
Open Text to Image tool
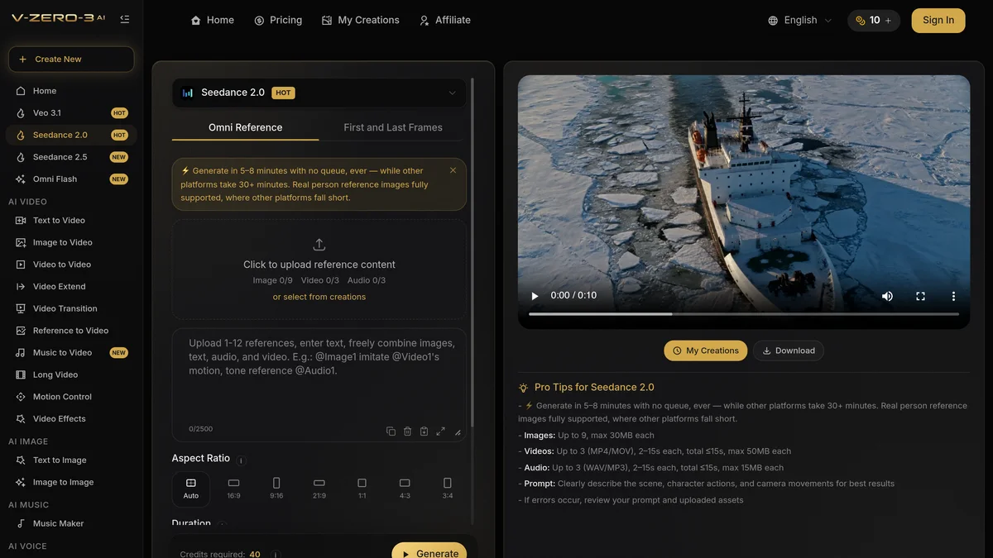pyautogui.click(x=71, y=460)
